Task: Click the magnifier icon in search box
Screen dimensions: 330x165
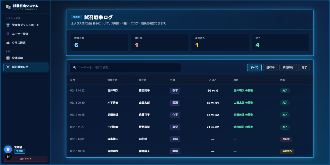Action: coord(75,68)
